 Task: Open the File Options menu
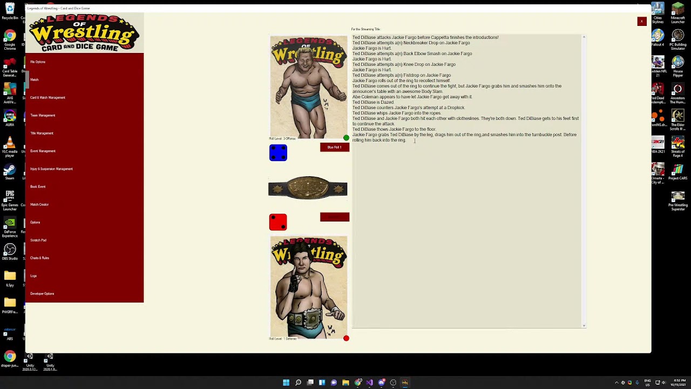coord(38,62)
